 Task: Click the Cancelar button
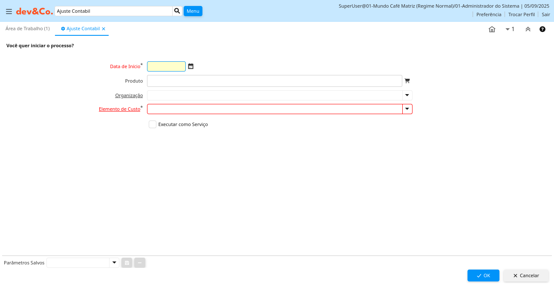pos(526,276)
